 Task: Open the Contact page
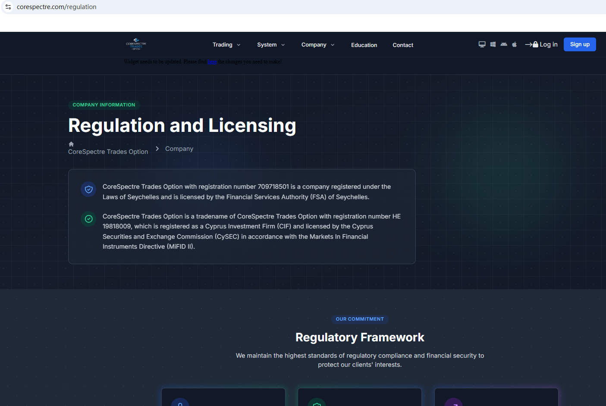point(402,45)
